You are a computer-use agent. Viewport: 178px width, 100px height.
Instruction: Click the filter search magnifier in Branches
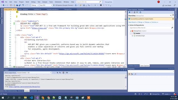[172, 28]
